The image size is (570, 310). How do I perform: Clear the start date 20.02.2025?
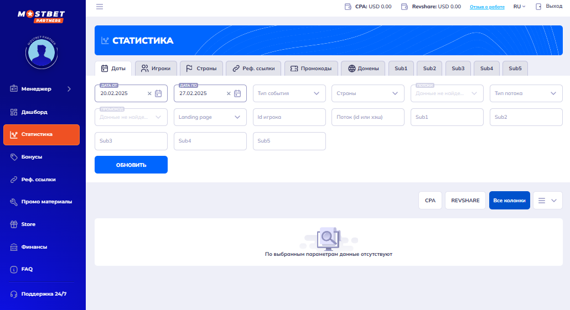click(149, 93)
